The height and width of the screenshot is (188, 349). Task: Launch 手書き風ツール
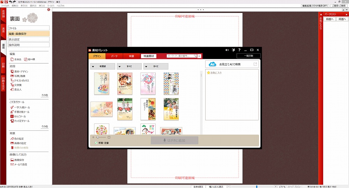coord(20,112)
